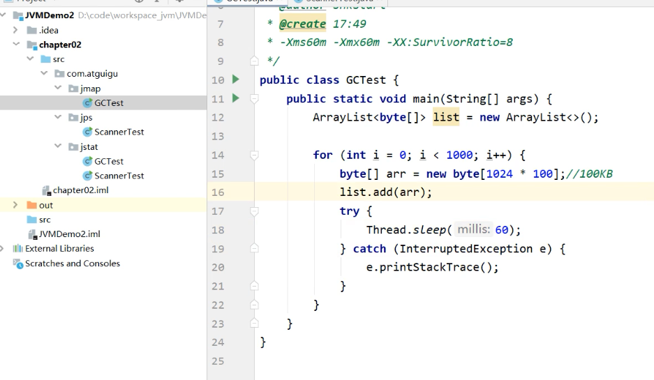The width and height of the screenshot is (654, 380).
Task: Select JVMDemo2.iml in the project tree
Action: coord(70,234)
